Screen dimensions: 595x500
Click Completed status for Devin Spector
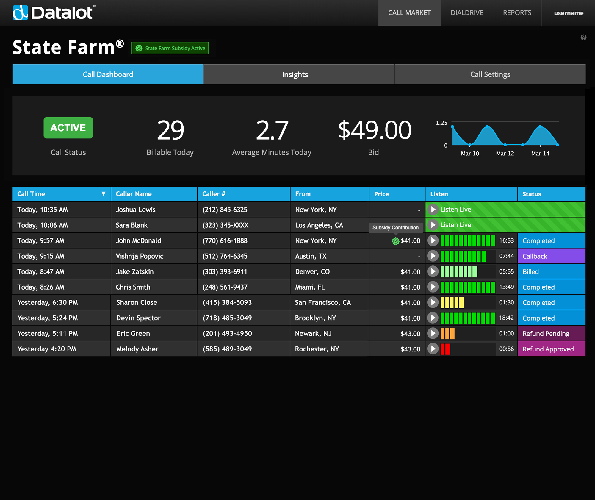click(x=552, y=318)
